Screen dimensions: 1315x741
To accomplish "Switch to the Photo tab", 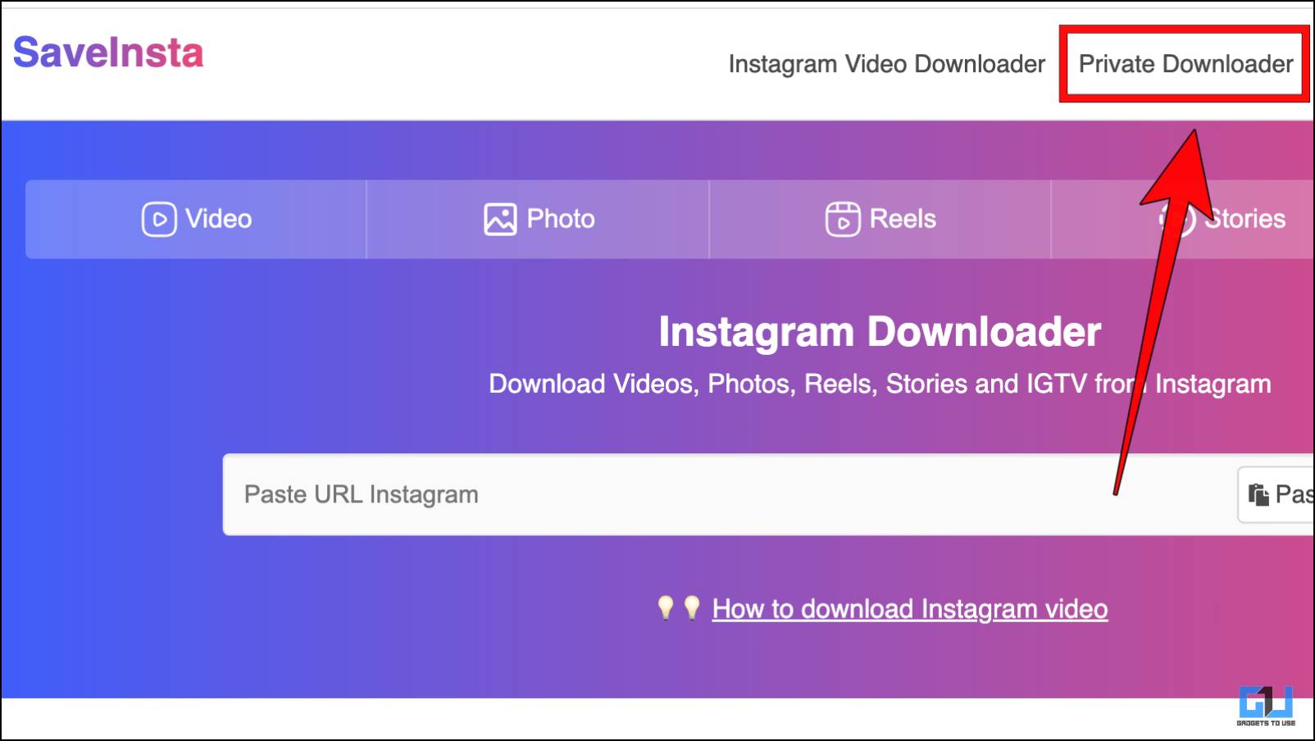I will pos(538,219).
